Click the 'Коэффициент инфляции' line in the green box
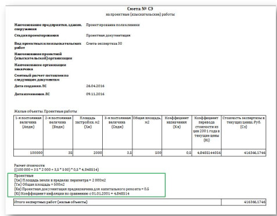 click(x=71, y=193)
